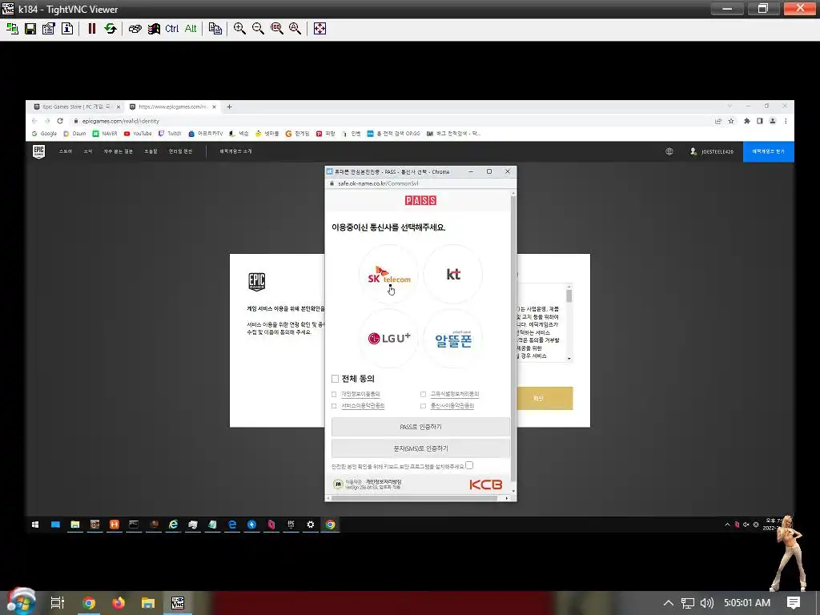Select the 알뜰폰 carrier option

click(453, 339)
